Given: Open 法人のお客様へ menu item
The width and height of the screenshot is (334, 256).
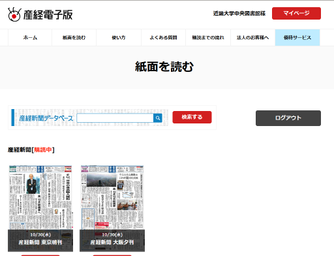Looking at the screenshot, I should click(x=252, y=38).
